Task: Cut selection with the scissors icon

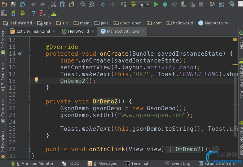Action: coord(54,4)
